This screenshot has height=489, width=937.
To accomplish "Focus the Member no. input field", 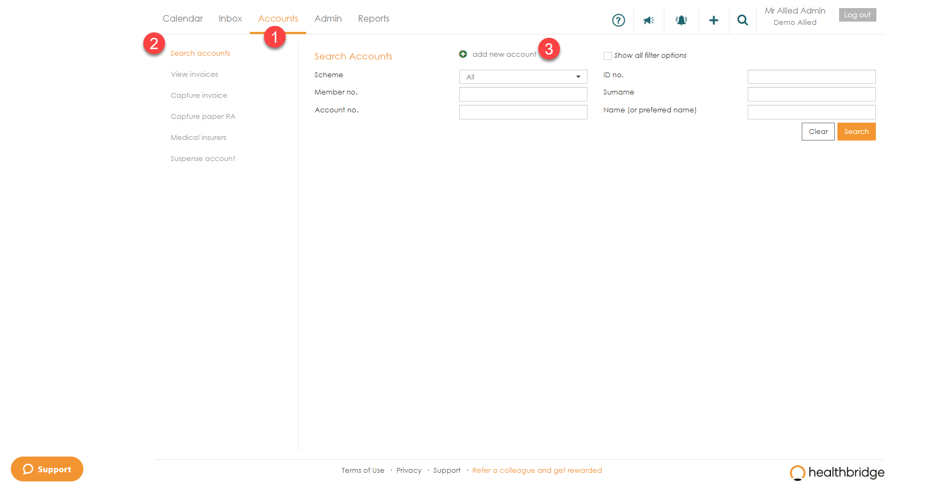I will [x=523, y=95].
